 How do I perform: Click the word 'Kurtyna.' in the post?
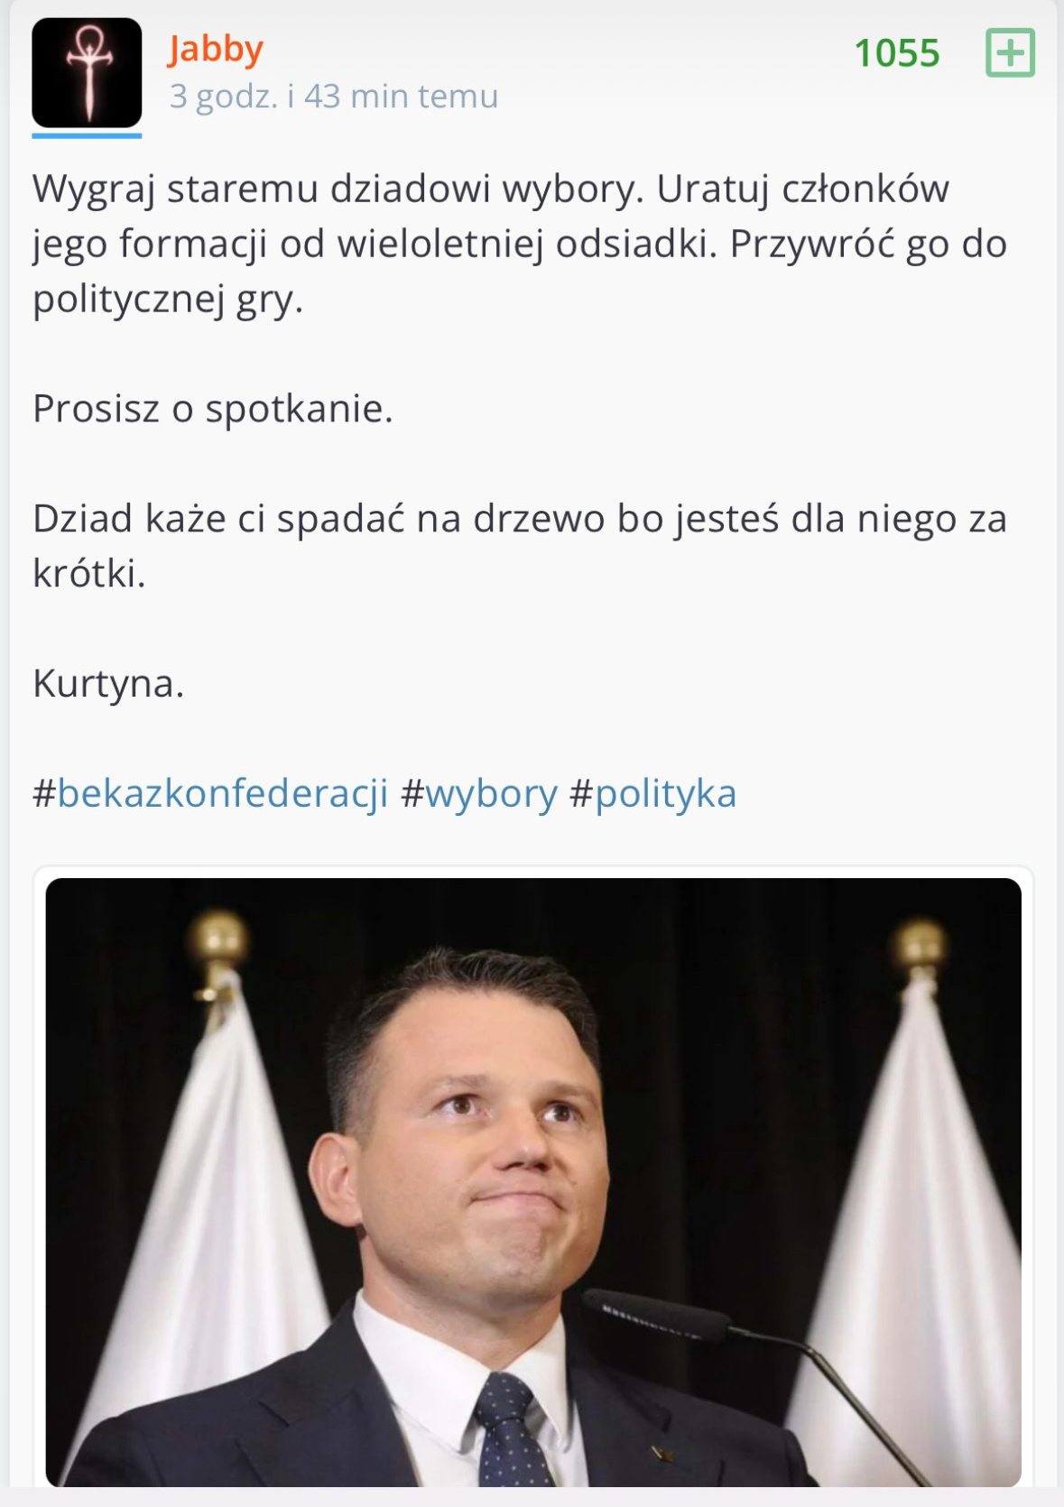[x=108, y=683]
